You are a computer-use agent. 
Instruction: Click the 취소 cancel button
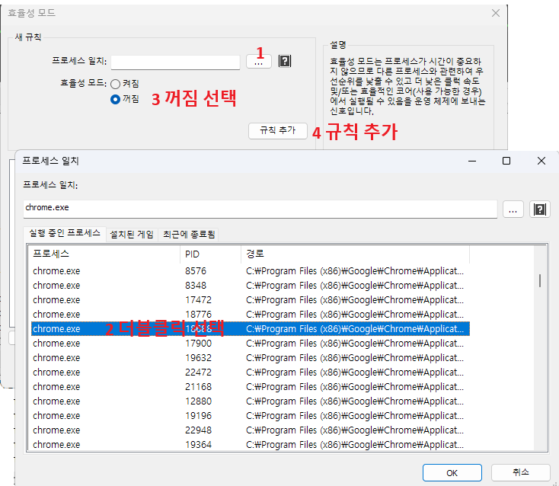(x=520, y=472)
